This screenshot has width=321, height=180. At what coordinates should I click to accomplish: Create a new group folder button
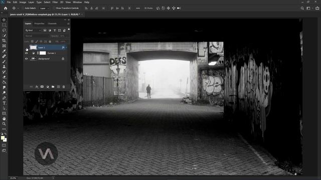point(53,86)
